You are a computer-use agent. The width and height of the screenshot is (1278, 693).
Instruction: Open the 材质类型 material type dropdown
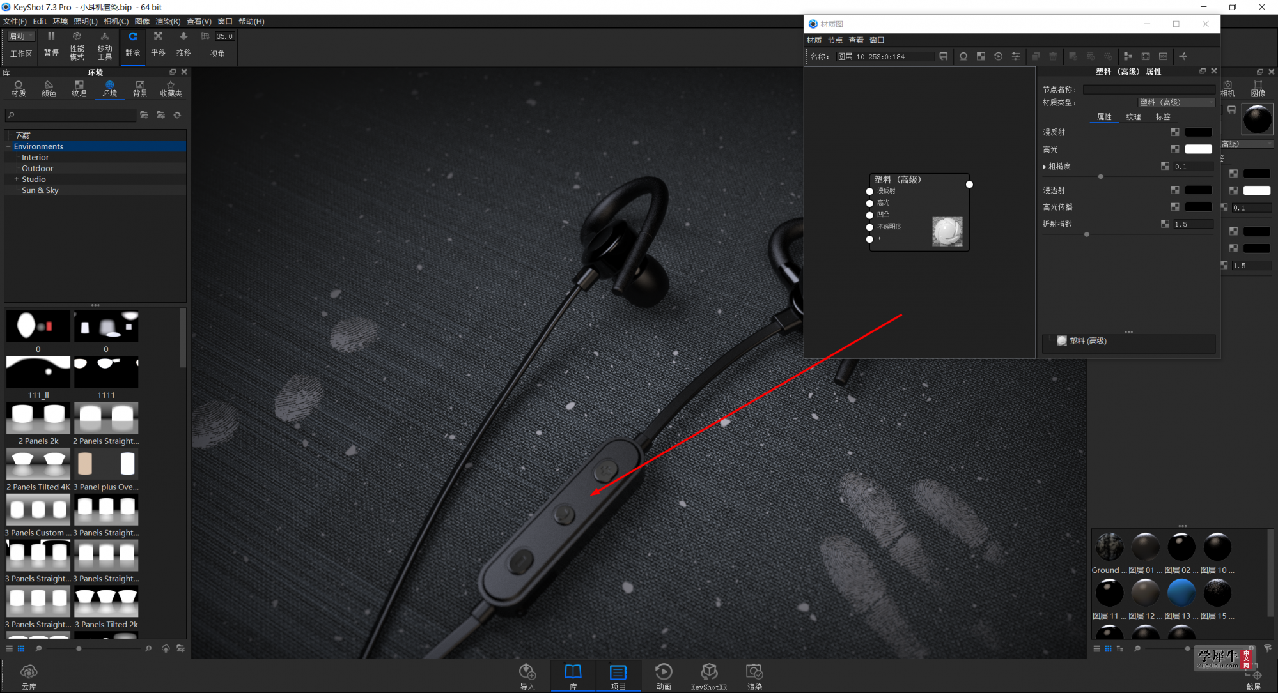[x=1176, y=102]
